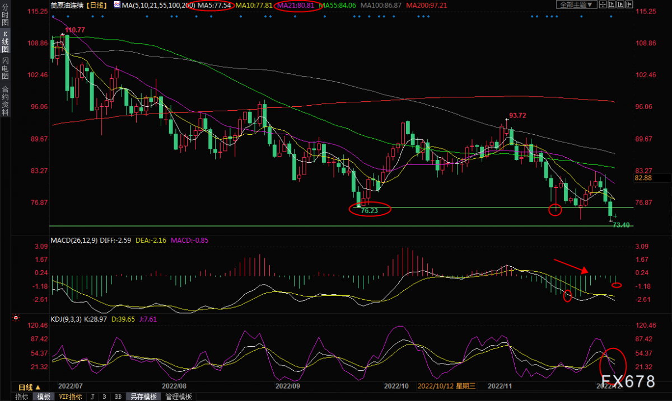Click the 73.40 low price label
This screenshot has width=672, height=401.
[622, 225]
